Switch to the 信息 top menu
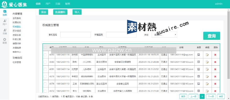This screenshot has height=100, width=230. (38, 4)
